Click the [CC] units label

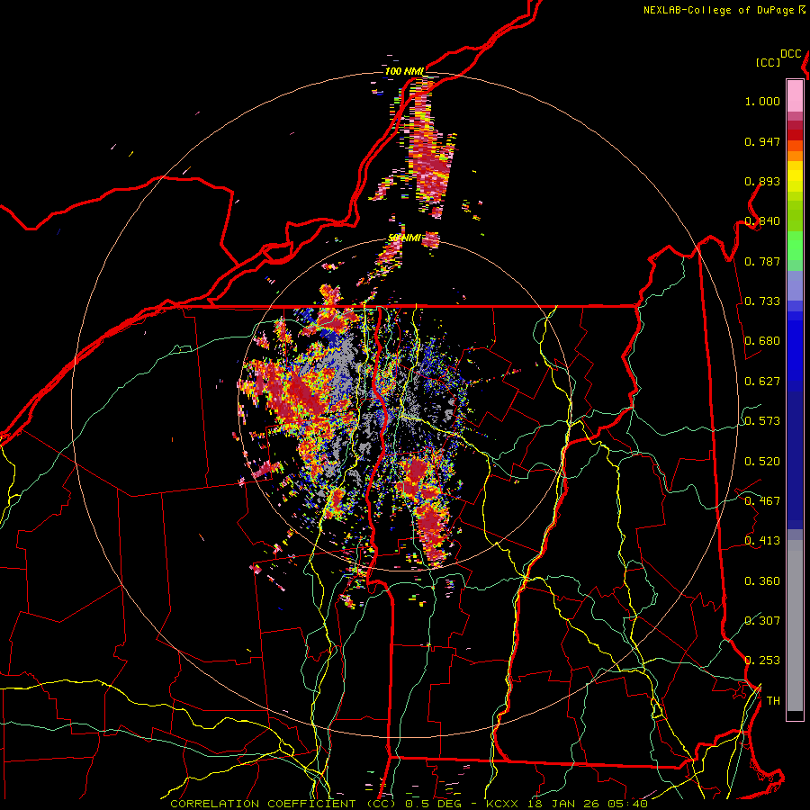(768, 62)
